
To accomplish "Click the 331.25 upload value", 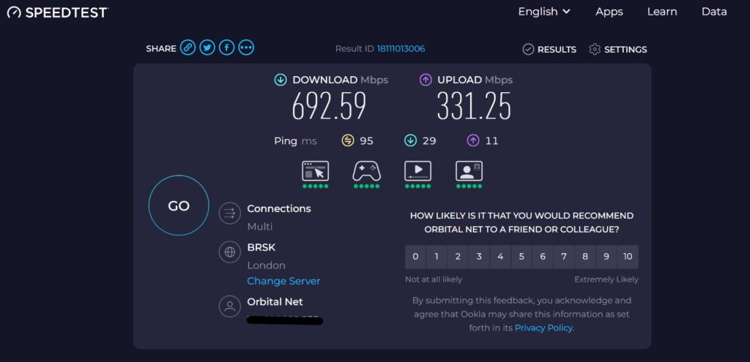I will [474, 106].
